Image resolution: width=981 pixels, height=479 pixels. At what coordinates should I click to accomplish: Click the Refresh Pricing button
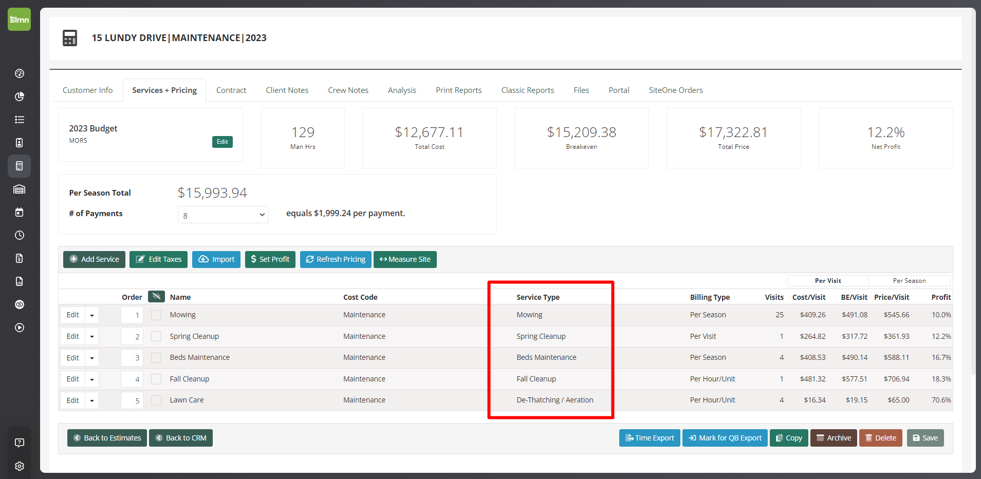336,259
